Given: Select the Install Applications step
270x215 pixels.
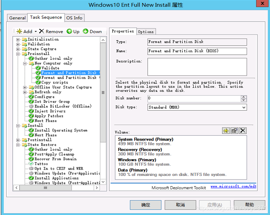Looking at the screenshot, I should point(56,178).
